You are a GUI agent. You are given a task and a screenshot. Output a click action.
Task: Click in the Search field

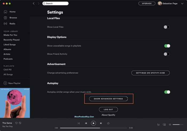(x=56, y=3)
